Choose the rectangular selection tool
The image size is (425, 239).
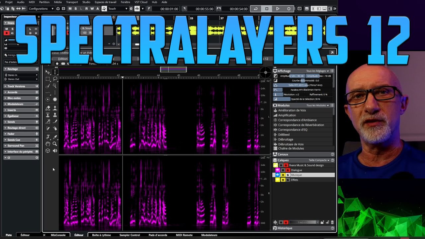coord(48,79)
